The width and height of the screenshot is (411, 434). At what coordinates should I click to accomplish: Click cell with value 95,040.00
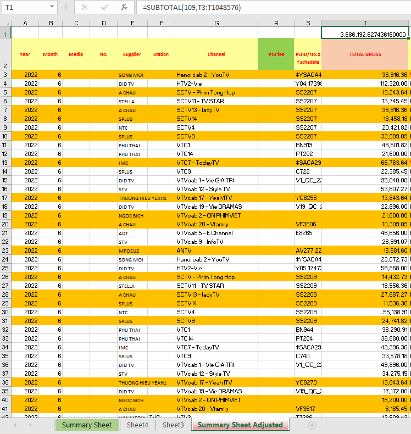coord(365,180)
